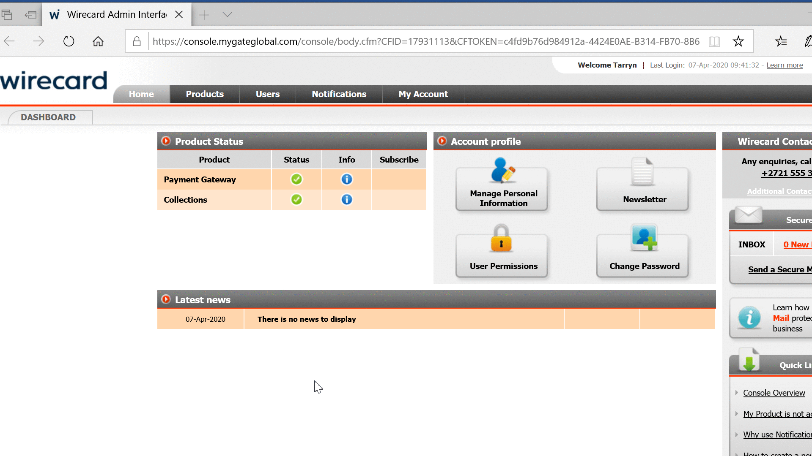Screen dimensions: 812x456
Task: Open the Favorites hub icon
Action: click(x=781, y=41)
